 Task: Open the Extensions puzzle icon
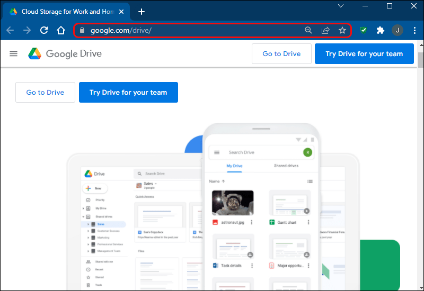point(380,31)
